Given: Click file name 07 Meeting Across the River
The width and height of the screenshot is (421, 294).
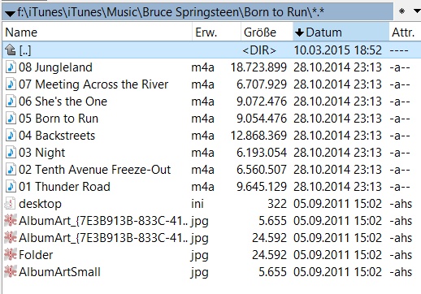Looking at the screenshot, I should [x=93, y=84].
